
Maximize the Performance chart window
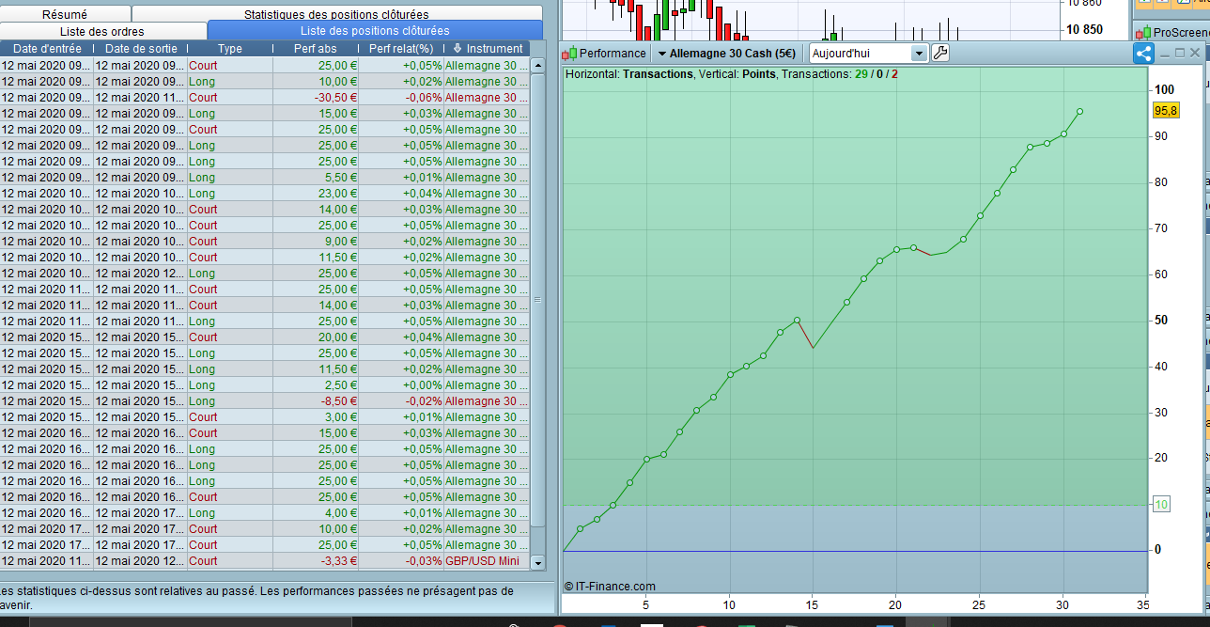click(x=1179, y=54)
